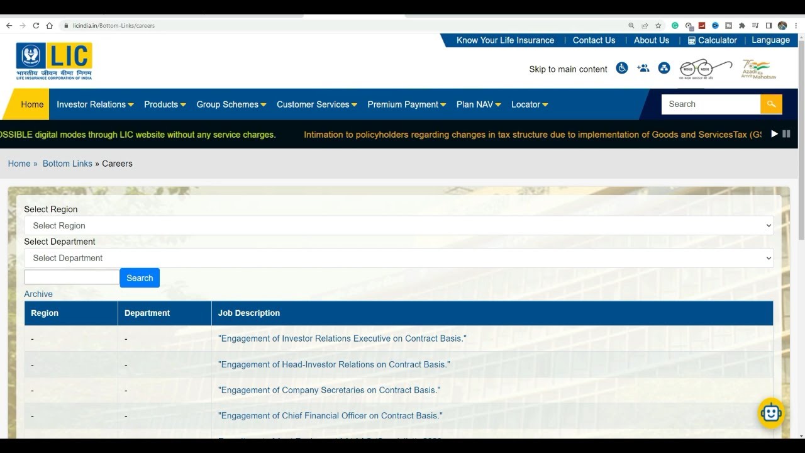The image size is (805, 453).
Task: Open the Contact Us page
Action: (x=594, y=40)
